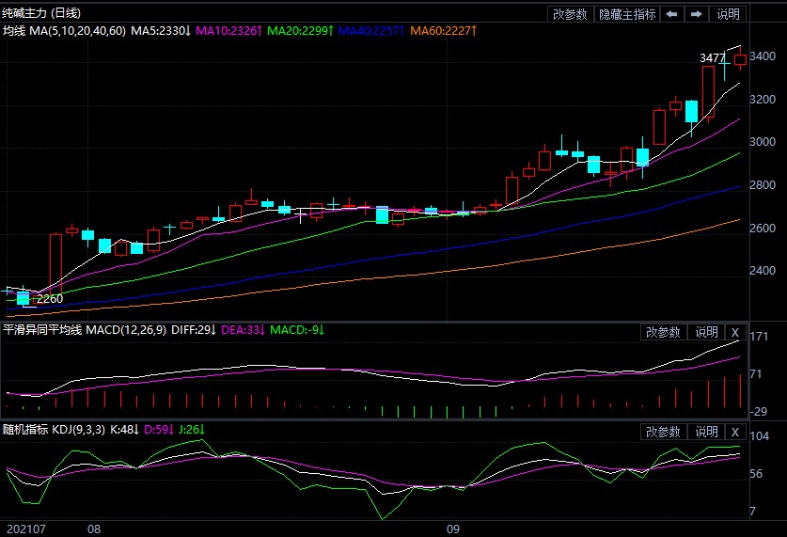Click the 平滑异同平均线 MACD(12,26,9) label
Image resolution: width=787 pixels, height=537 pixels.
coord(85,330)
